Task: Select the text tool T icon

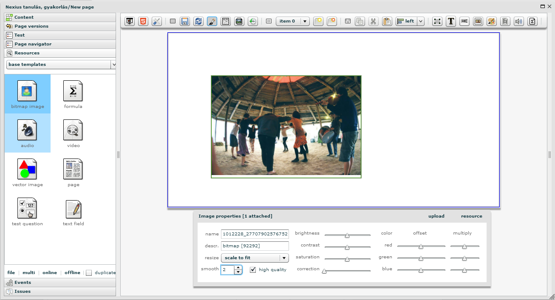Action: [x=451, y=21]
